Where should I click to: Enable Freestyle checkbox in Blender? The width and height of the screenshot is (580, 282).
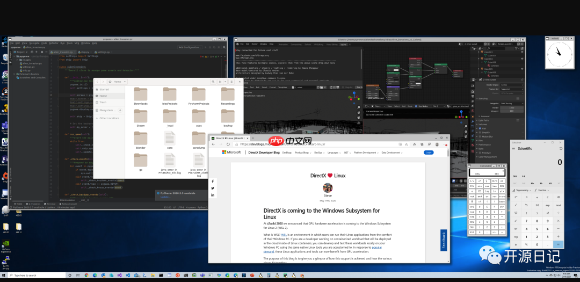click(x=480, y=153)
